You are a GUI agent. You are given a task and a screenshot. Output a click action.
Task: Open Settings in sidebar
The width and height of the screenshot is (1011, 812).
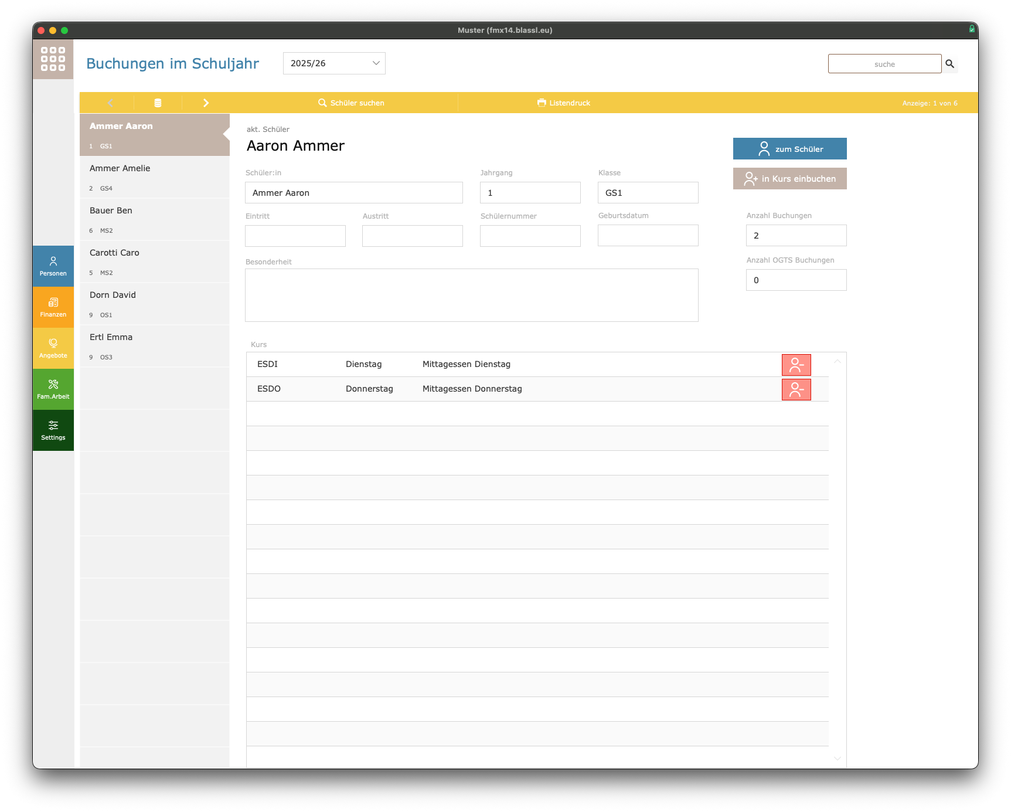pyautogui.click(x=53, y=430)
